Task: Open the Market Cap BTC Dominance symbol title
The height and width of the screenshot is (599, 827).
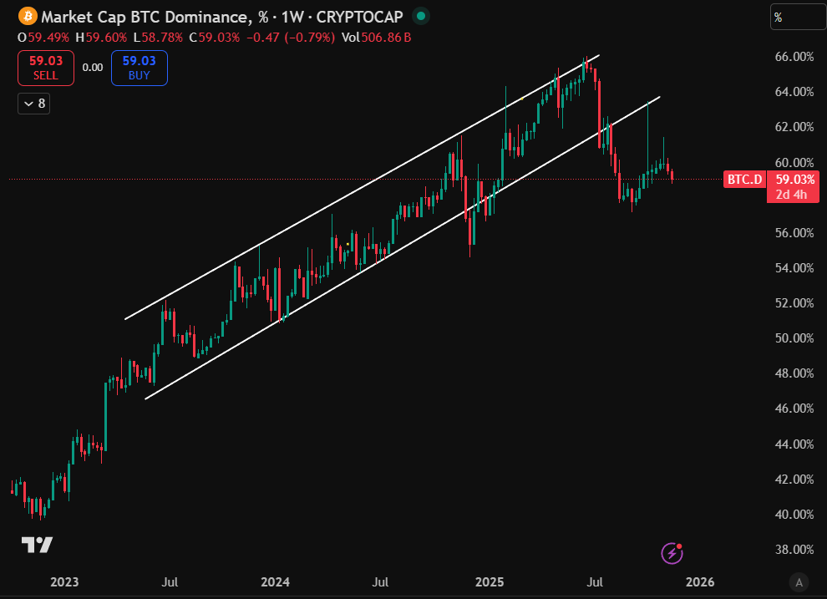Action: click(222, 17)
